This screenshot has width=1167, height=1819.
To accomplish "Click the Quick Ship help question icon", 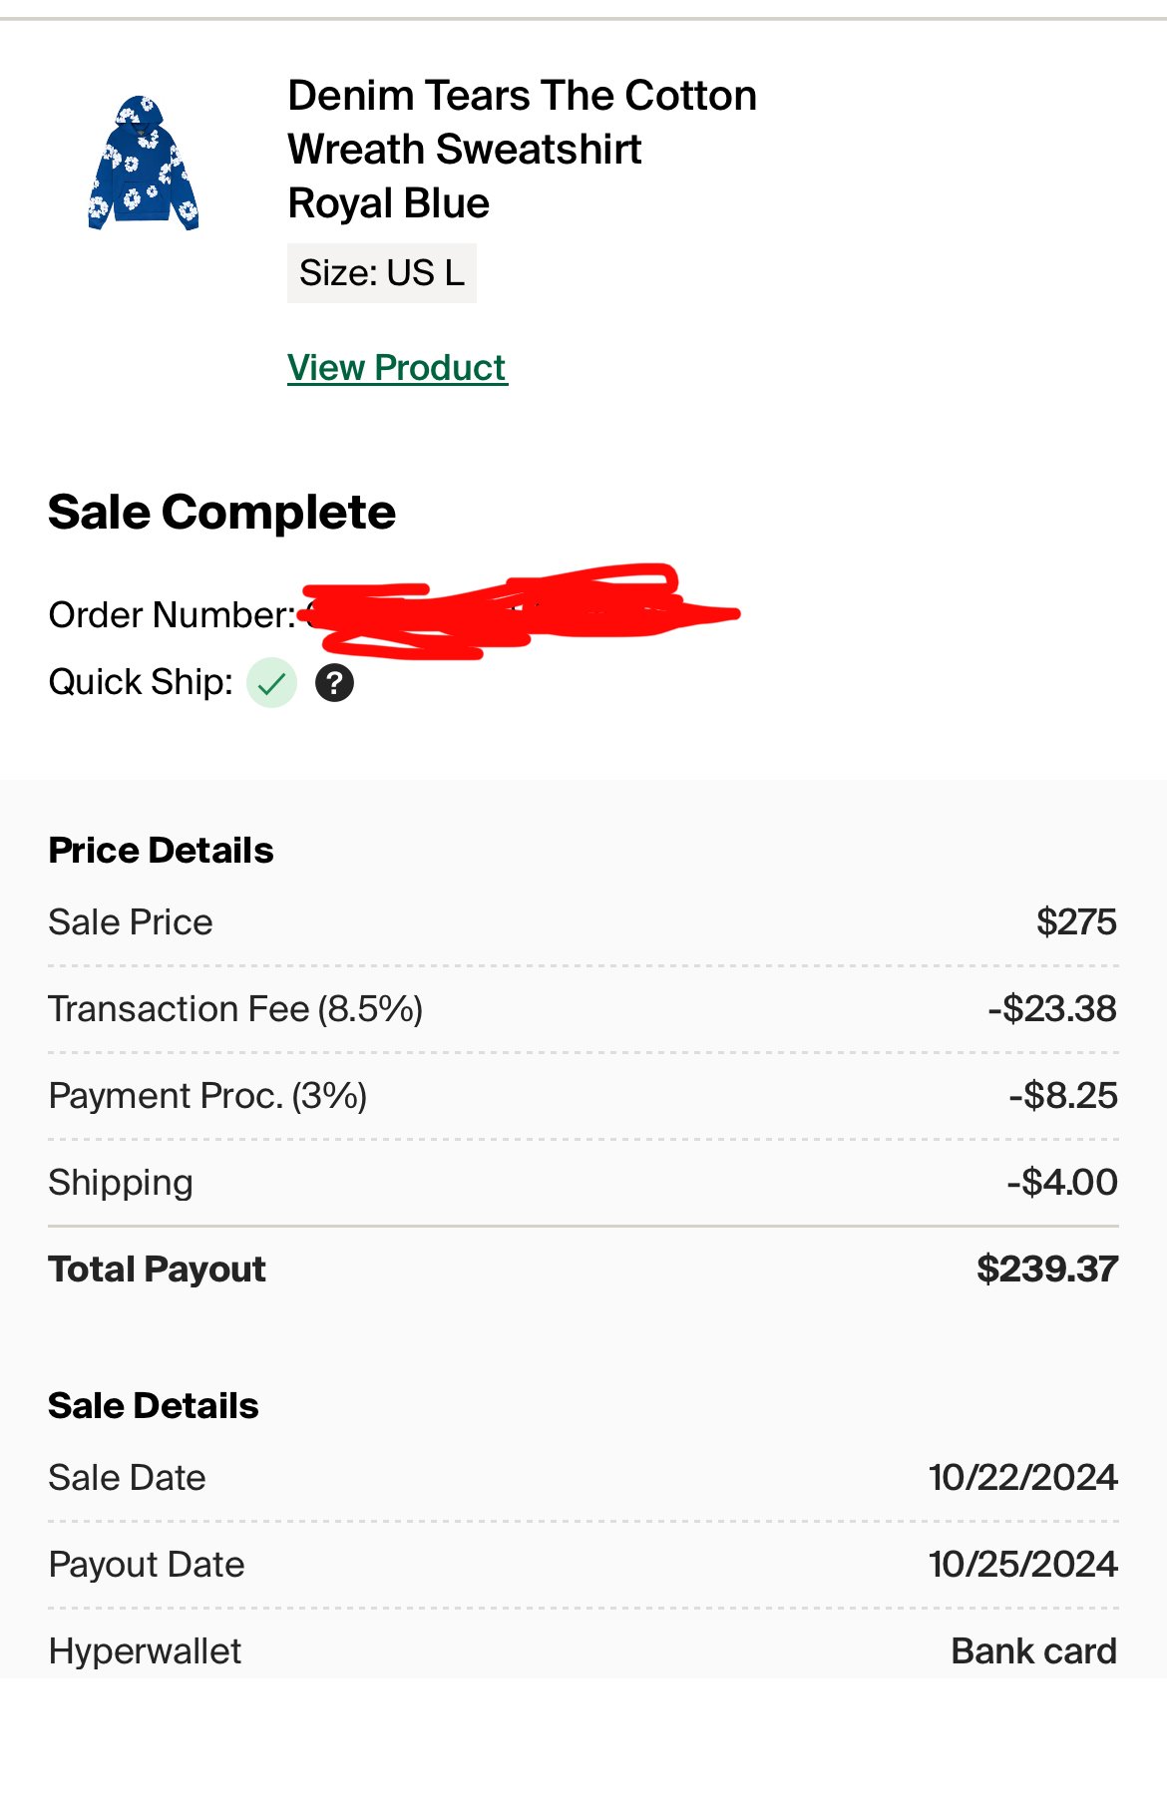I will [335, 683].
